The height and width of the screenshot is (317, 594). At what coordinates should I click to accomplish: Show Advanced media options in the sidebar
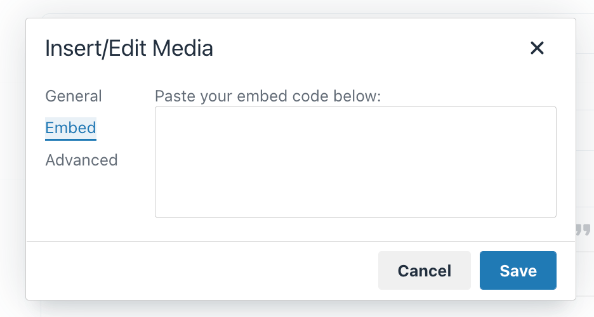click(81, 160)
